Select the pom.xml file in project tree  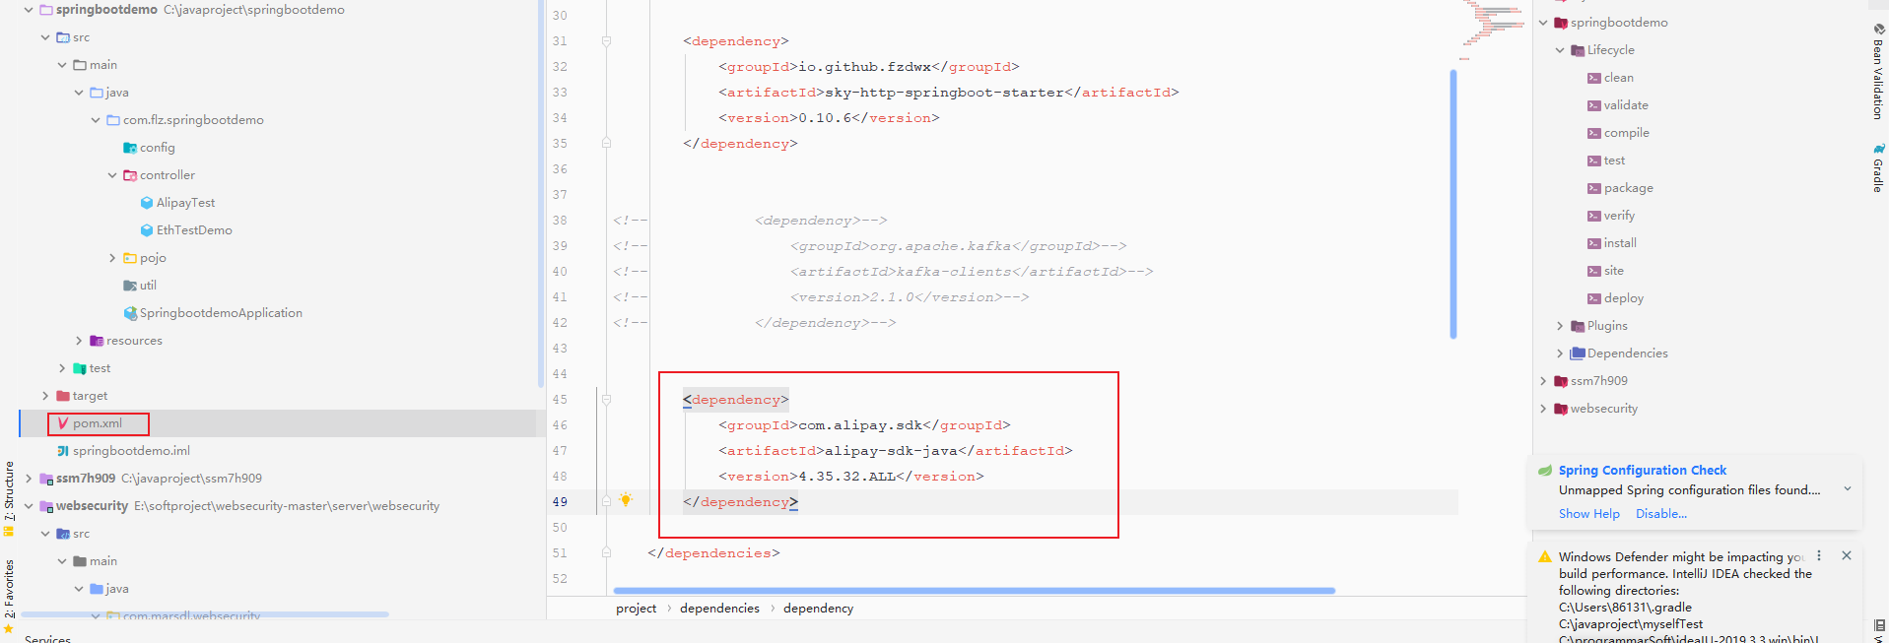pos(98,423)
